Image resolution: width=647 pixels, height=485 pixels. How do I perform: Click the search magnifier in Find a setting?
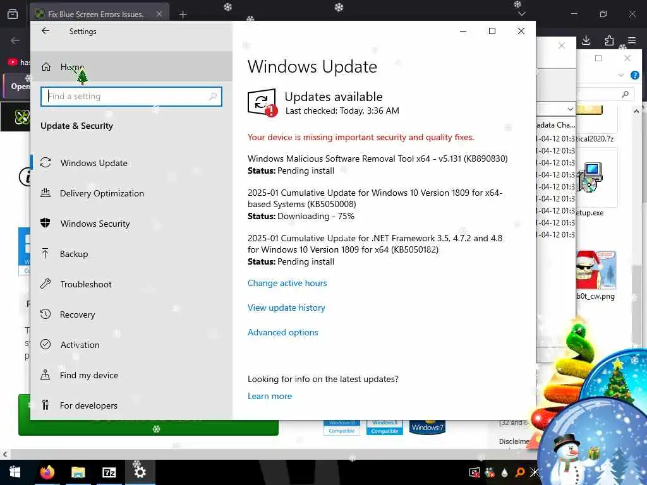[213, 97]
